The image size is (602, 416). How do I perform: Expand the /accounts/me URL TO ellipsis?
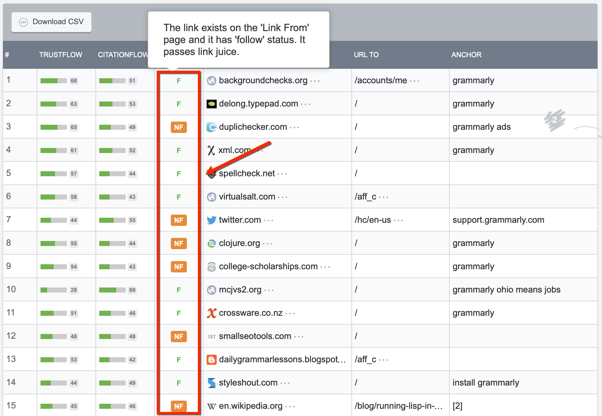click(415, 81)
